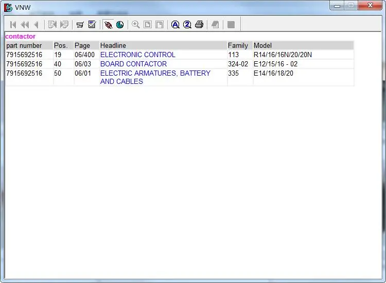
Task: Click the grayed square stop icon
Action: [231, 25]
